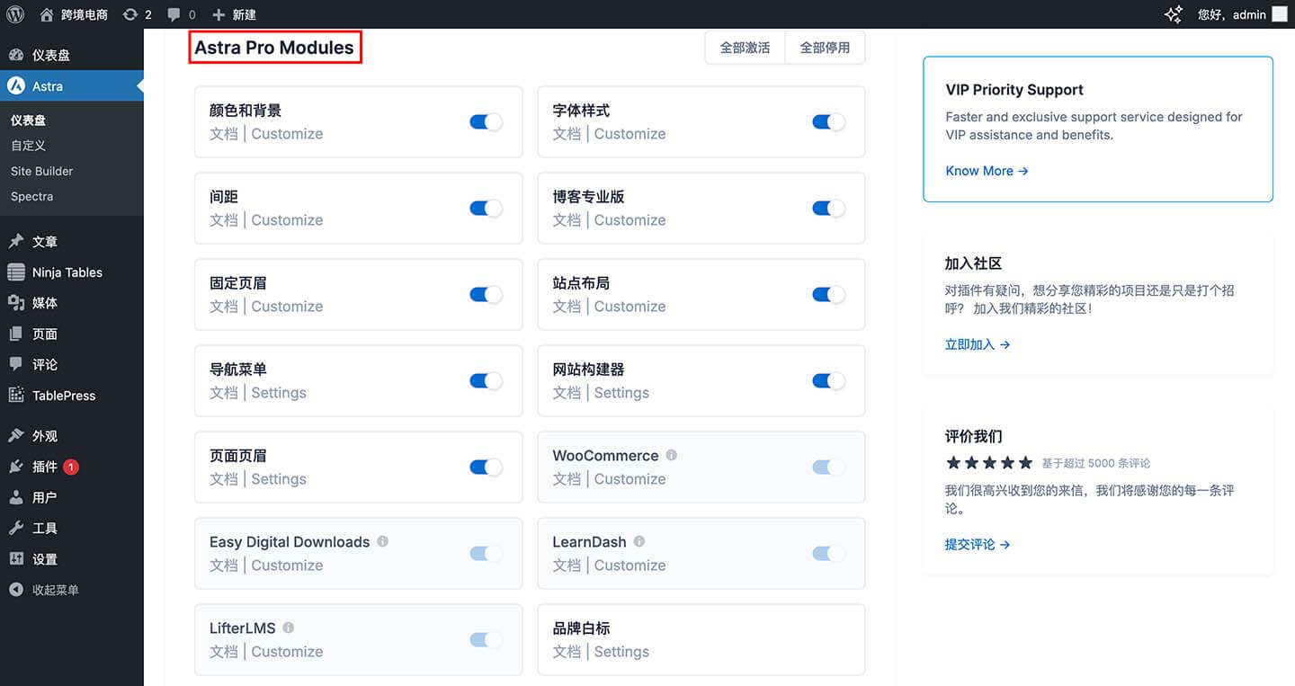Click the 媒体 media icon
Image resolution: width=1295 pixels, height=686 pixels.
tap(16, 303)
